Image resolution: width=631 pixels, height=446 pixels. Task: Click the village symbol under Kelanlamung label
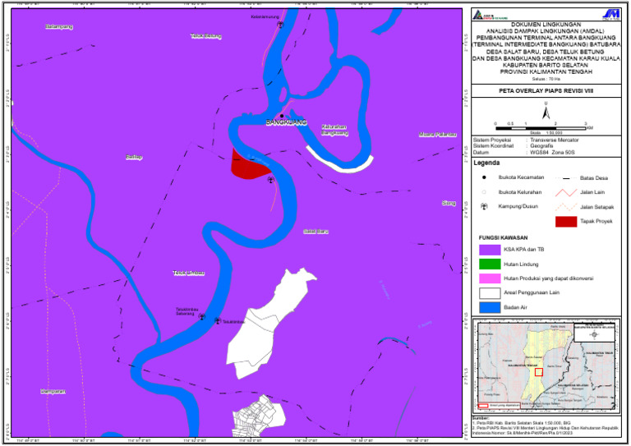click(x=280, y=25)
